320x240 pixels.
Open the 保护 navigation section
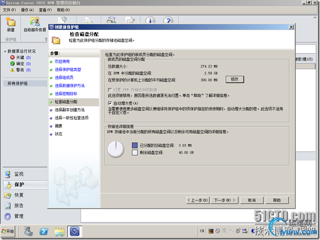[25, 184]
